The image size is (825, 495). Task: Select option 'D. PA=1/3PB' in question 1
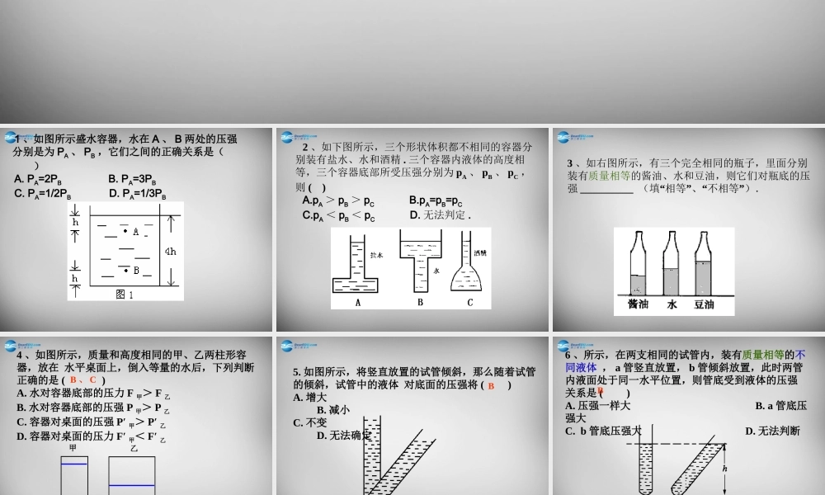[x=137, y=194]
